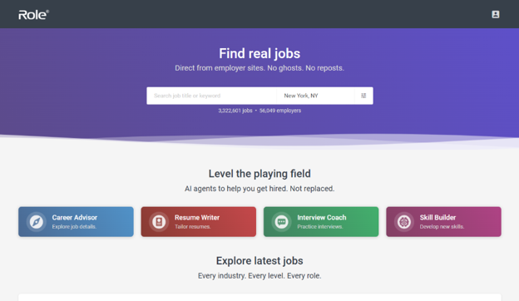Click the Role logo in header
The height and width of the screenshot is (301, 519).
pos(34,15)
